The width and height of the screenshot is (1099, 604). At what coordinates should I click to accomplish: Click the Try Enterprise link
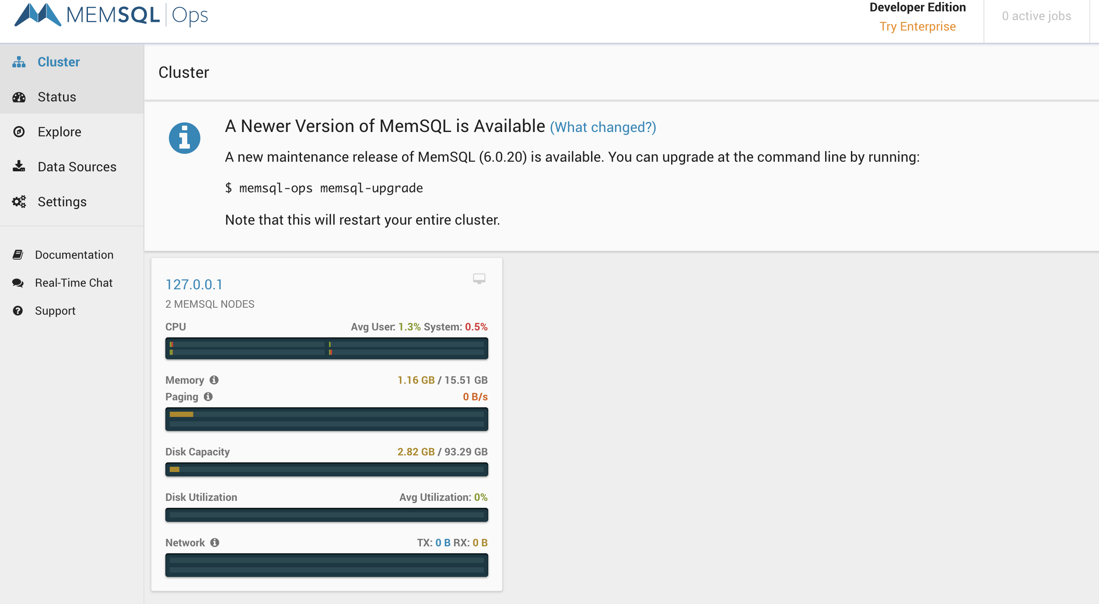coord(917,27)
